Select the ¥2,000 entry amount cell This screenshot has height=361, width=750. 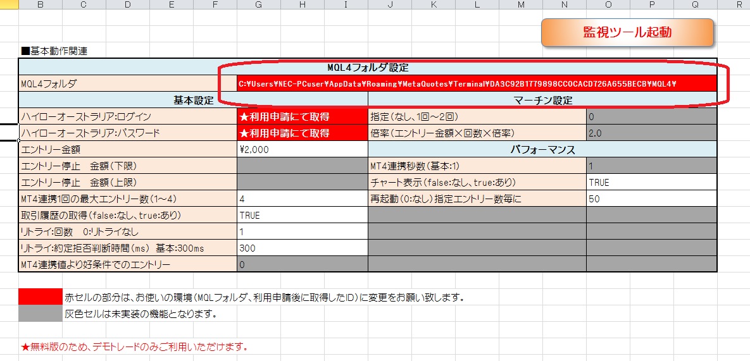tap(303, 149)
